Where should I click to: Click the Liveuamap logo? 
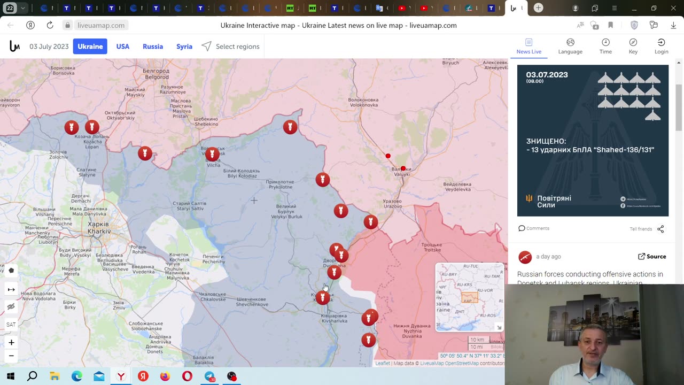pyautogui.click(x=14, y=47)
